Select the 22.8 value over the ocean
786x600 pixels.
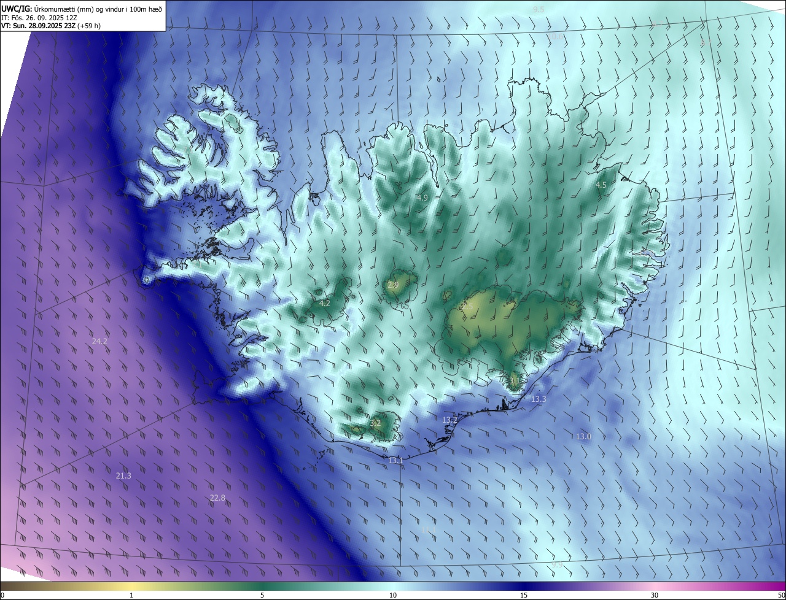click(217, 498)
